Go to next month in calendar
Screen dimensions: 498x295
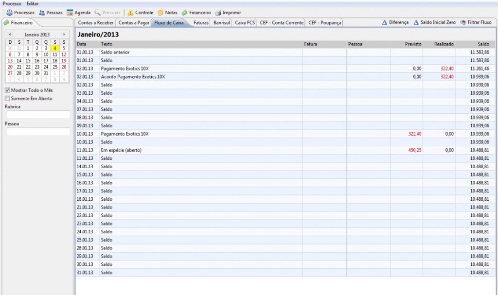64,35
